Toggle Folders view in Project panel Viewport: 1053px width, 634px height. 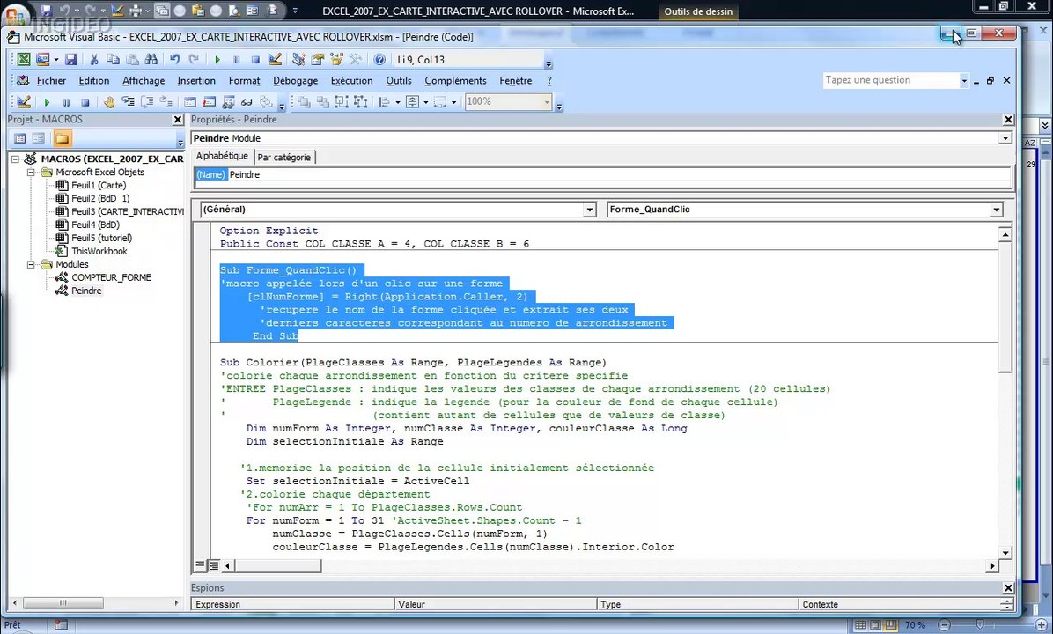62,138
